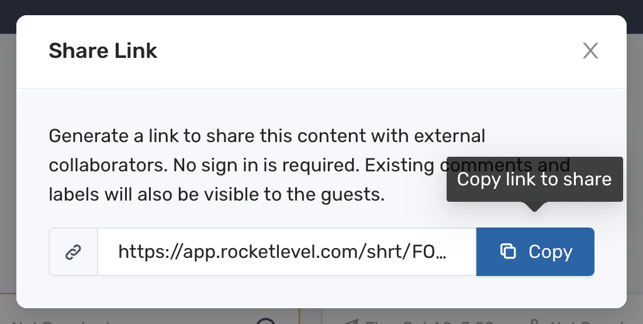Focus the rocketlevel share URL field
This screenshot has width=643, height=324.
(286, 252)
